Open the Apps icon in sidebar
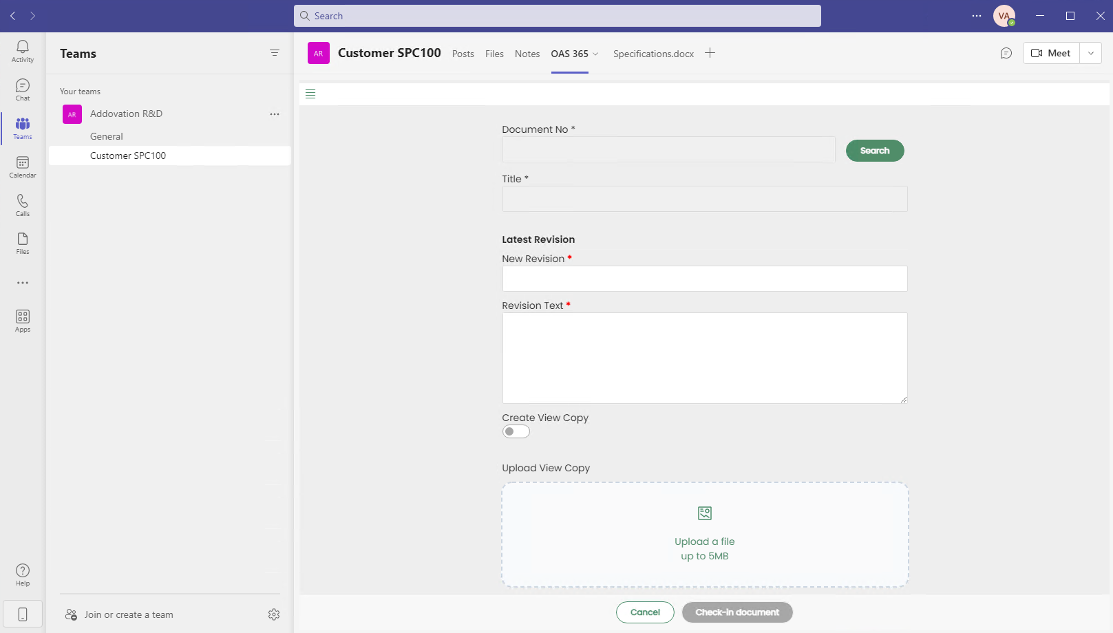Image resolution: width=1113 pixels, height=633 pixels. 23,321
